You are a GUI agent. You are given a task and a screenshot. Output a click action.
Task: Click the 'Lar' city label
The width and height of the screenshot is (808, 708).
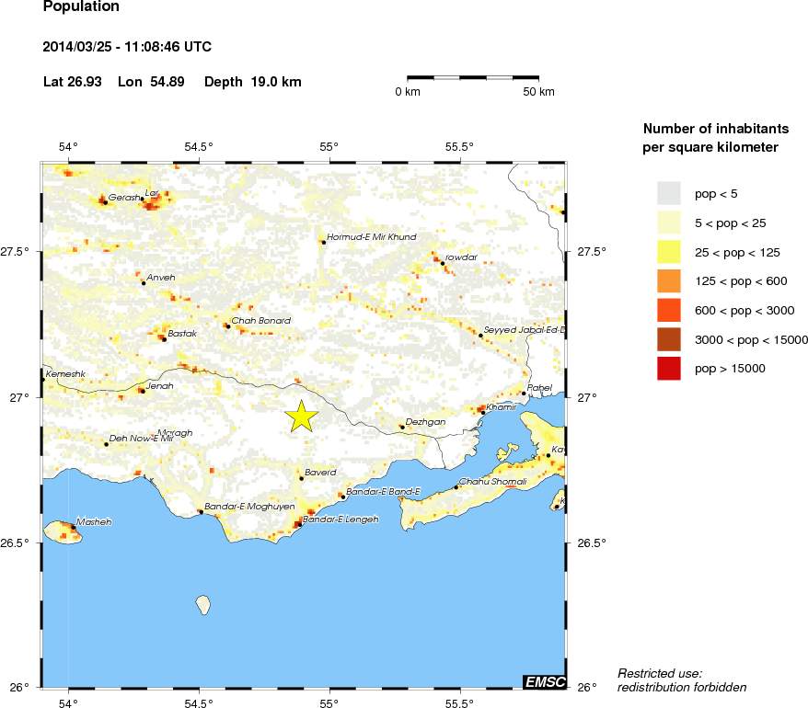(x=152, y=193)
